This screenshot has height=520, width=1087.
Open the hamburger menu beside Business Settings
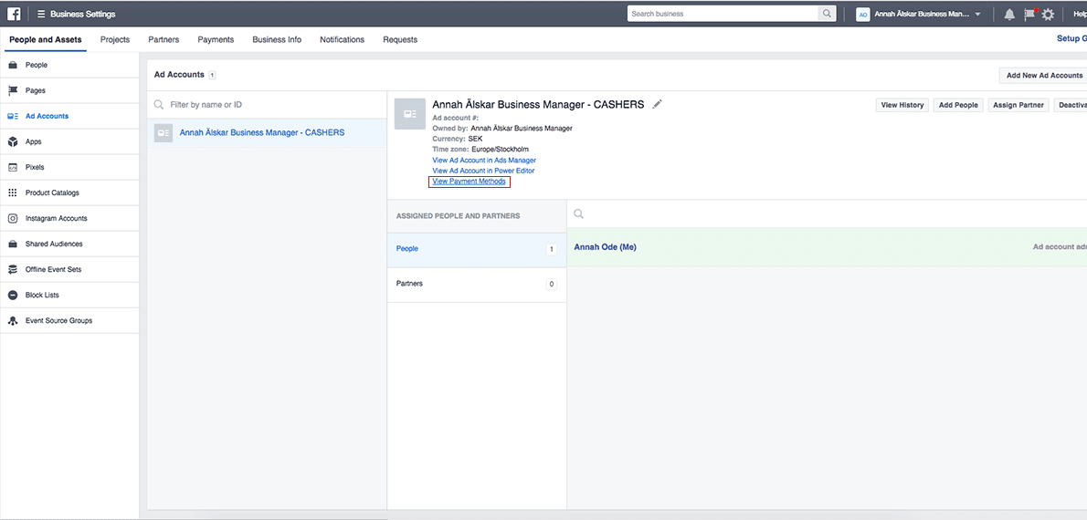pyautogui.click(x=41, y=15)
